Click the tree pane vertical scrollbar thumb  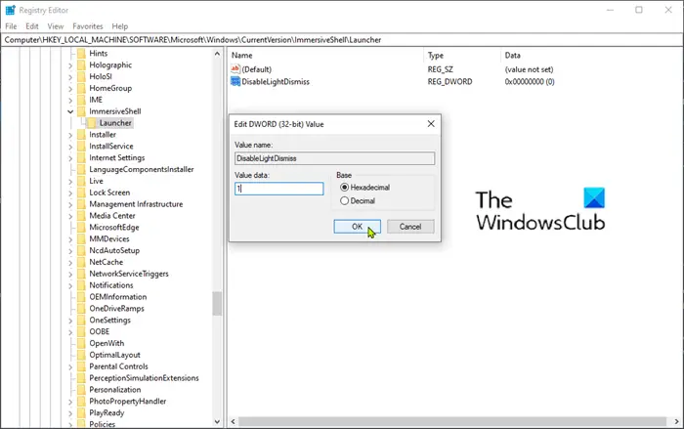[217, 303]
